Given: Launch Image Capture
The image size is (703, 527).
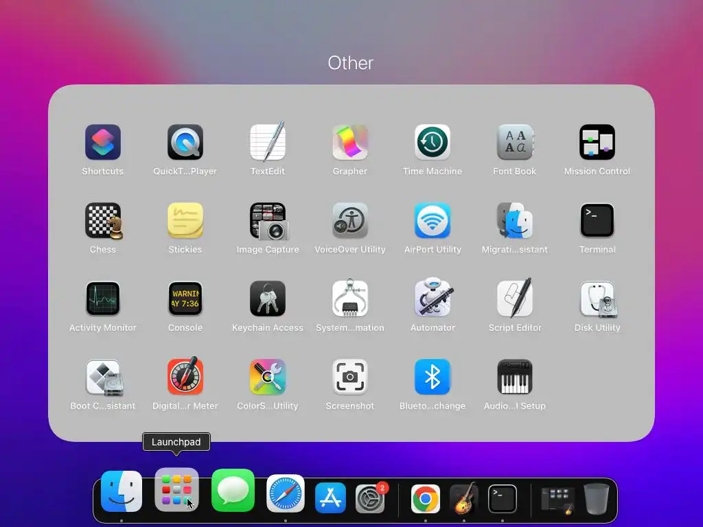Looking at the screenshot, I should pyautogui.click(x=268, y=220).
